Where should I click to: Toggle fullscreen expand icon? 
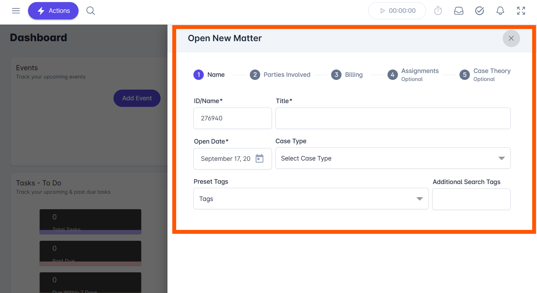click(x=521, y=11)
